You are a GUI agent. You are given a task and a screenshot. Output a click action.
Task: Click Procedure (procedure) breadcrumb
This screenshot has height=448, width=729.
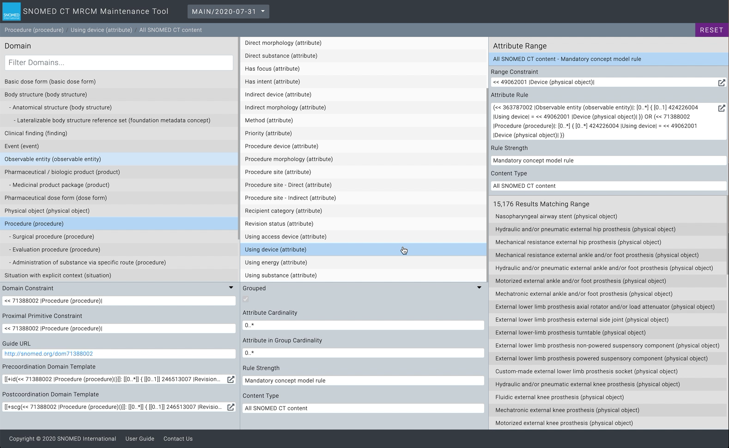[x=34, y=30]
